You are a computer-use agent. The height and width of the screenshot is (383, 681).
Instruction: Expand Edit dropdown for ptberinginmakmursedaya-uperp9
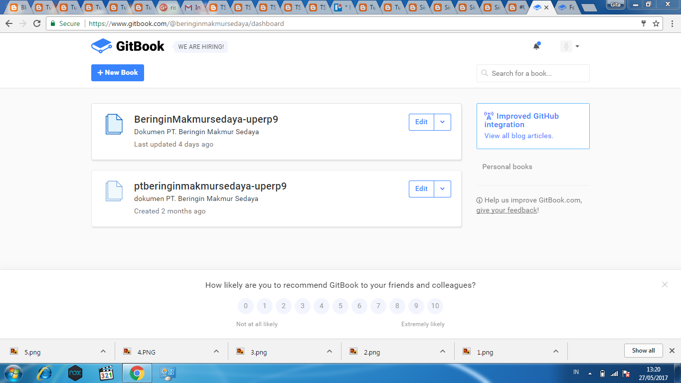pos(442,189)
